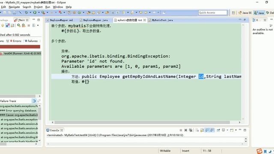Click Rerun Failed Tests First icon
Image resolution: width=274 pixels, height=154 pixels.
[x=24, y=26]
